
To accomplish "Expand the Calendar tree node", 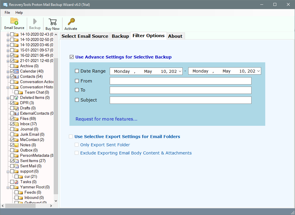I will click(8, 72).
